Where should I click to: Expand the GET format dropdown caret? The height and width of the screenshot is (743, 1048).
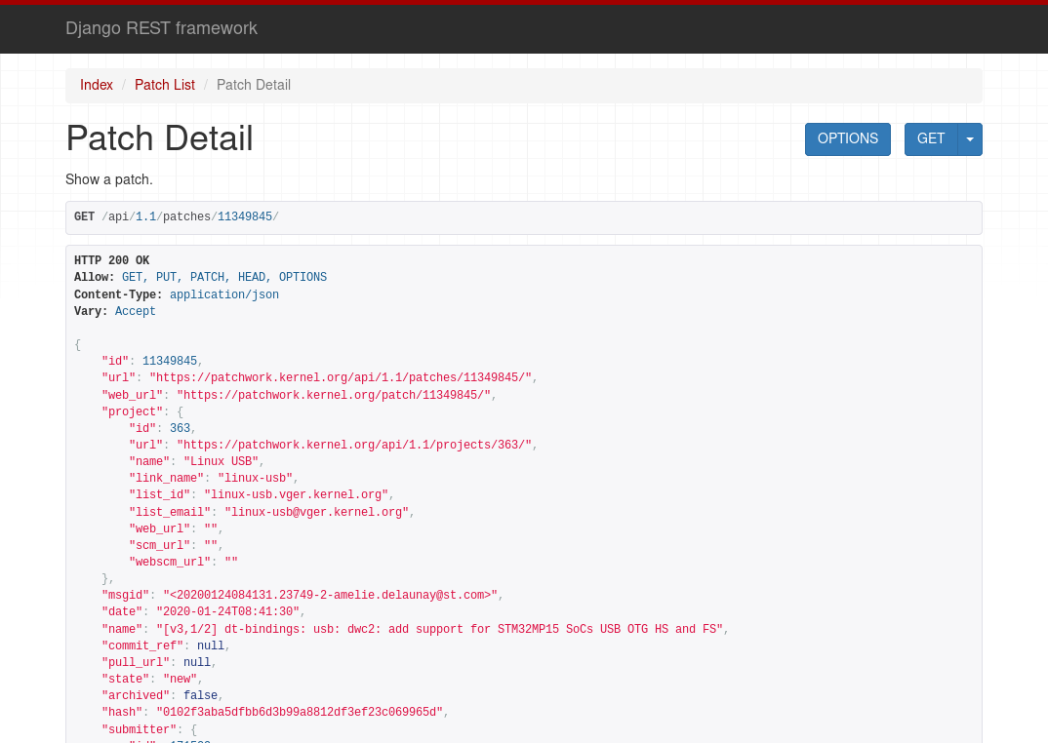point(970,139)
